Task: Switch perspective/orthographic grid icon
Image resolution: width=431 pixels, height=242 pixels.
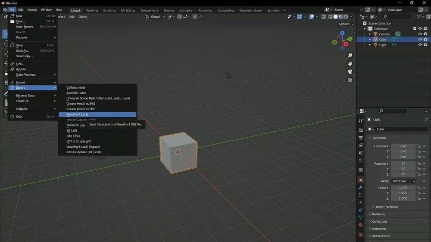Action: (350, 80)
